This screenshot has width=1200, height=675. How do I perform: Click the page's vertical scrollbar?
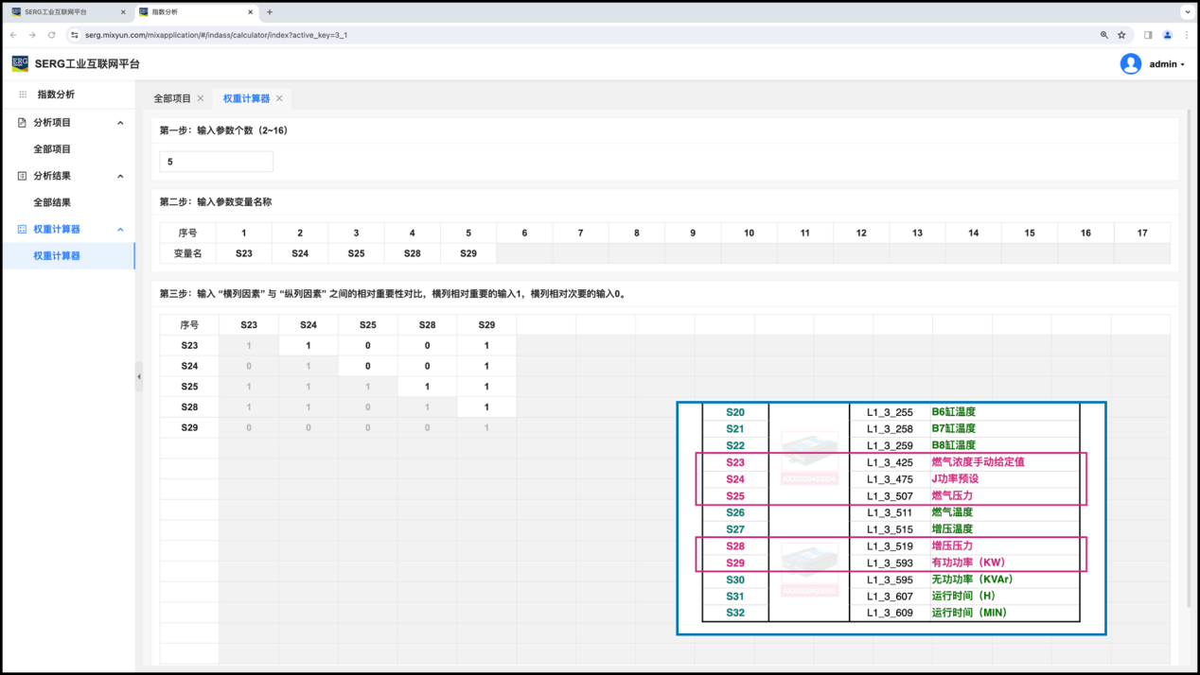(x=1189, y=359)
